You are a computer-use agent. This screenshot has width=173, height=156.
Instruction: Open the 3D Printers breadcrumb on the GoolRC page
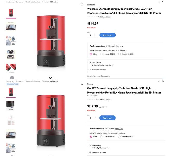54,81
